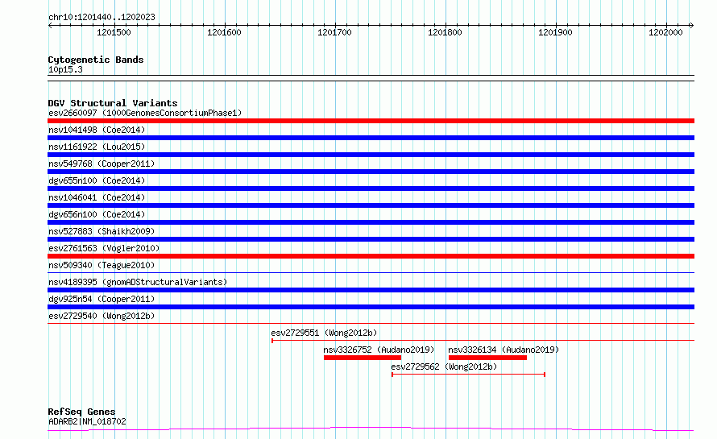Open the esv2729562 (Wong2012b) label
The width and height of the screenshot is (717, 439).
coord(444,367)
